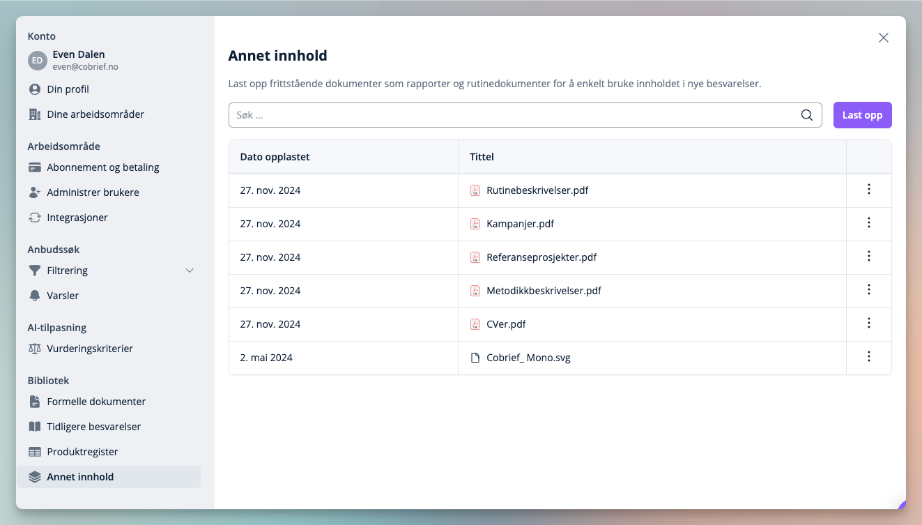Select Tidligere besvarelser in the sidebar
This screenshot has height=525, width=922.
pyautogui.click(x=94, y=427)
